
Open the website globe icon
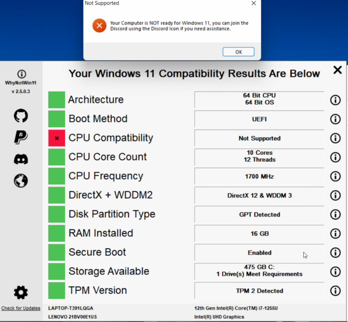click(x=21, y=181)
